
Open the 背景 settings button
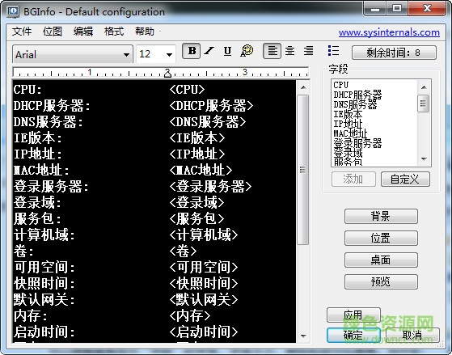381,216
